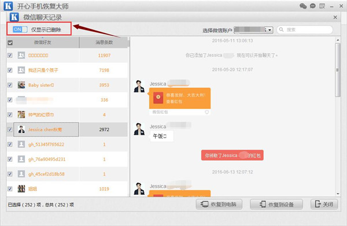Viewport: 347px width, 226px height.
Task: Click the 恢复到设备 button
Action: (276, 205)
